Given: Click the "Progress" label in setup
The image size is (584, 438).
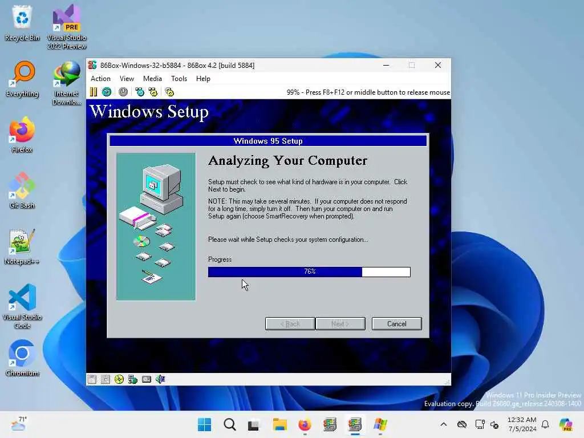Looking at the screenshot, I should (x=220, y=259).
